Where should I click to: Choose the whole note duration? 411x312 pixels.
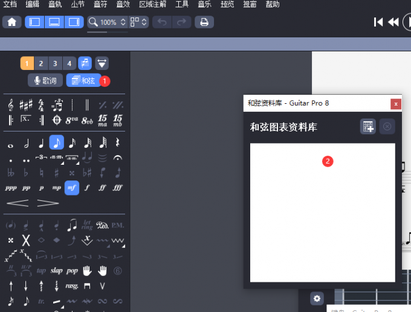click(11, 144)
